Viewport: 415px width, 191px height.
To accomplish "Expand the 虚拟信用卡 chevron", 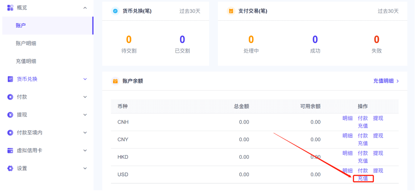I will tap(85, 151).
